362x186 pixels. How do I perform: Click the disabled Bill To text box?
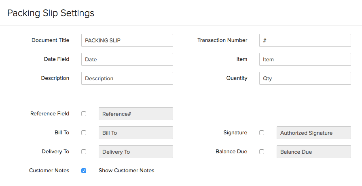[x=136, y=133]
